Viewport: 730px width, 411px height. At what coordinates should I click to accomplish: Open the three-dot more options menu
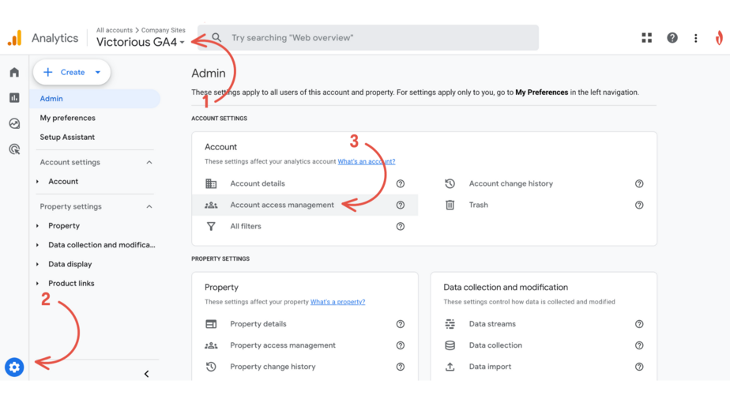click(695, 38)
